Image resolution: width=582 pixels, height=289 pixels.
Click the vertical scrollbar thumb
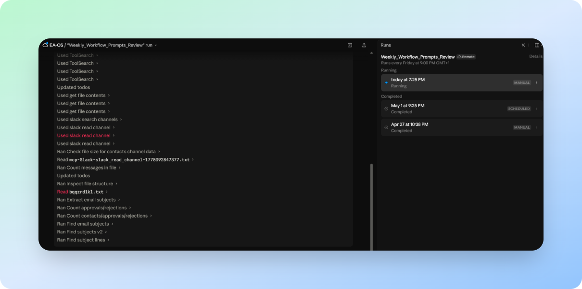click(x=371, y=206)
